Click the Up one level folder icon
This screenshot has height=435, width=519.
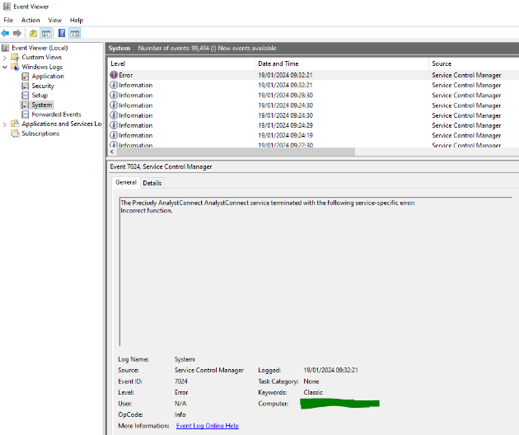coord(33,33)
